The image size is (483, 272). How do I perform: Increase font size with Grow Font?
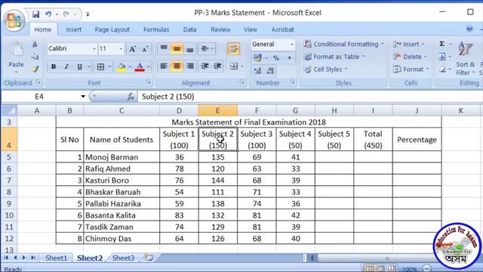[133, 48]
